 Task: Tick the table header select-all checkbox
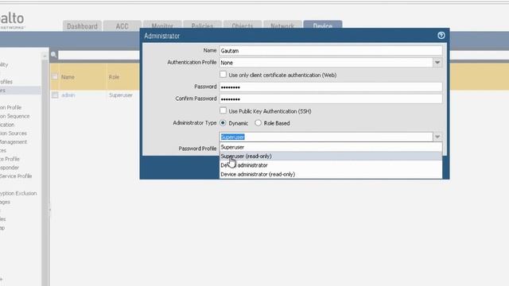click(x=55, y=77)
